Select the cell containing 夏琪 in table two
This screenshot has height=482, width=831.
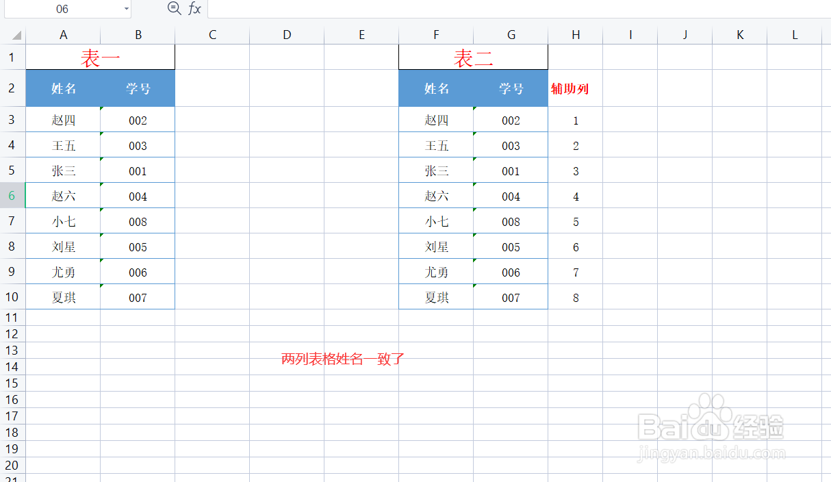(x=436, y=296)
